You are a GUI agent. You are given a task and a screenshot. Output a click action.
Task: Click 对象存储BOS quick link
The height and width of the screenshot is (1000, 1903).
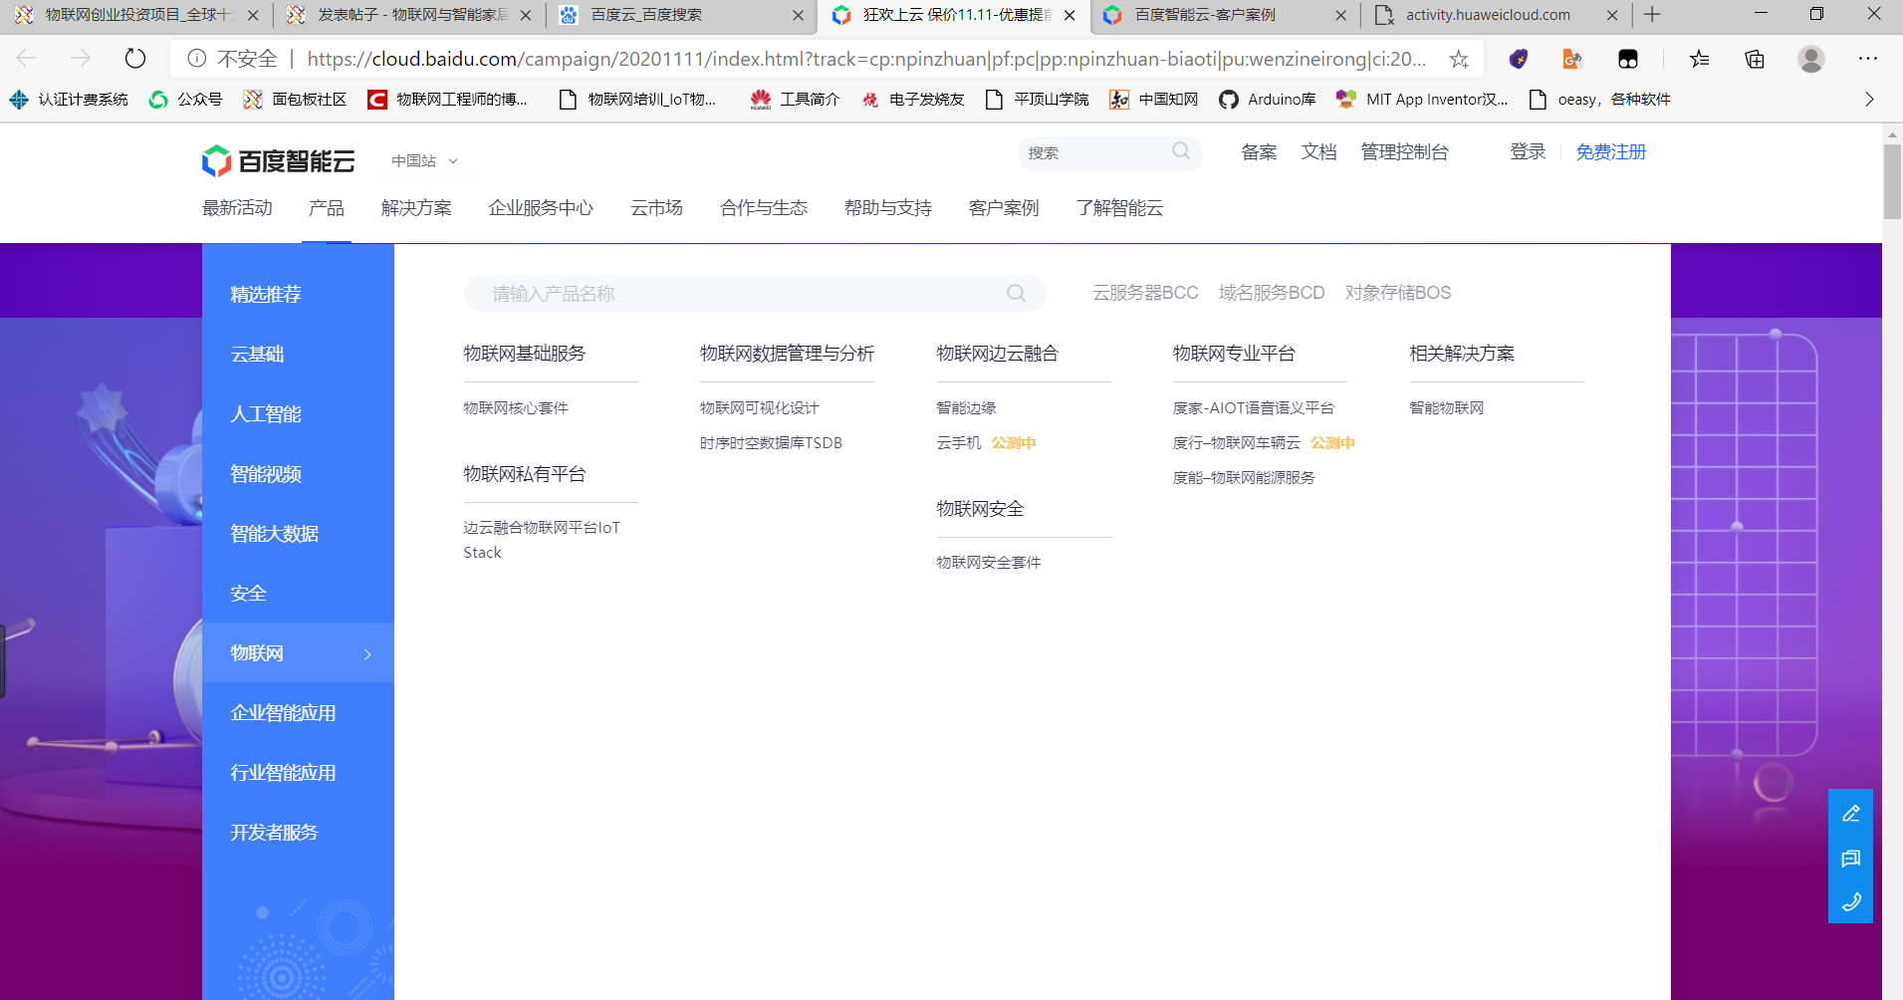click(1398, 293)
